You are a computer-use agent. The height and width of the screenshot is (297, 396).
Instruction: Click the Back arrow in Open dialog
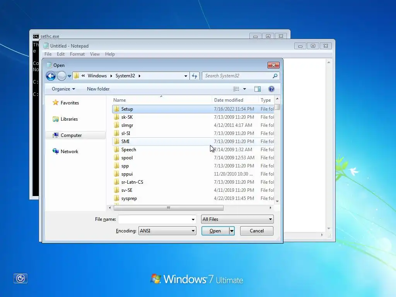pyautogui.click(x=51, y=76)
